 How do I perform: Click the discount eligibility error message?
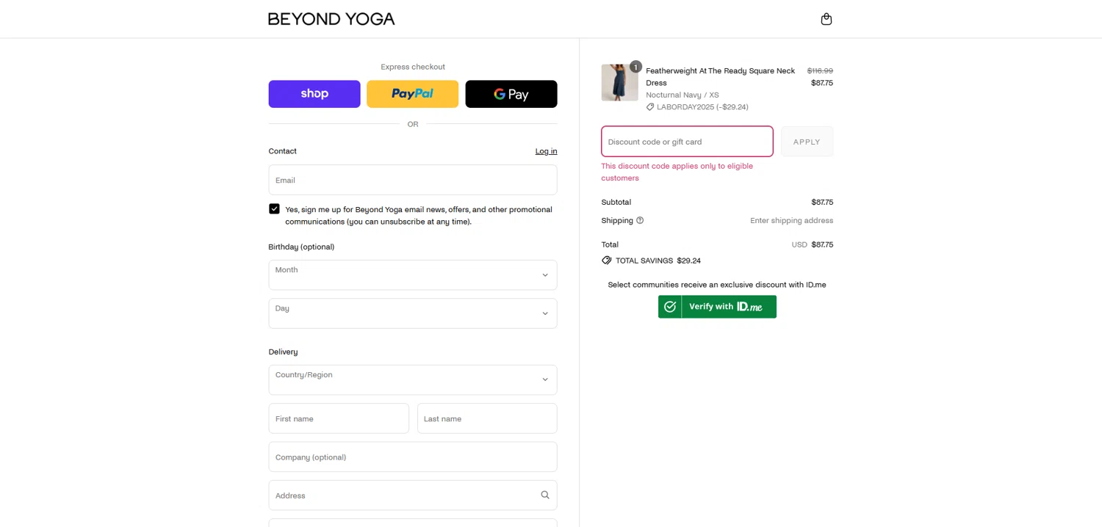[677, 172]
